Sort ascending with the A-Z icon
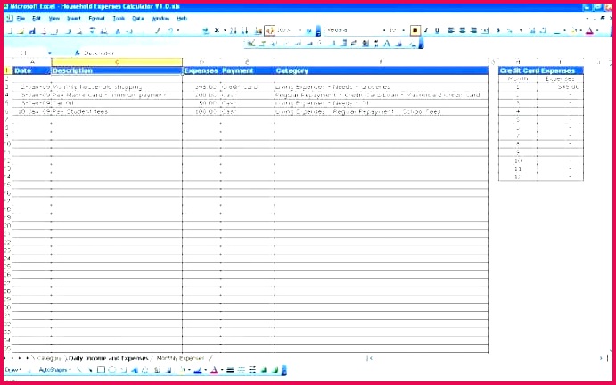The height and width of the screenshot is (385, 616). 234,30
